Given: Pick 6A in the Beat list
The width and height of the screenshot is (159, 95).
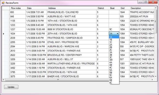Looking at the screenshot, I should [114, 78].
